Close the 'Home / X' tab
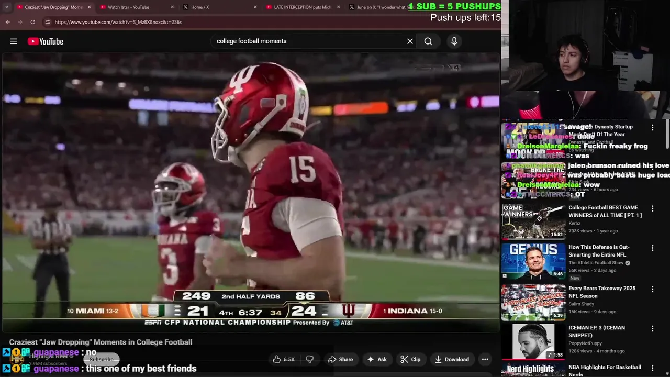 (x=255, y=7)
